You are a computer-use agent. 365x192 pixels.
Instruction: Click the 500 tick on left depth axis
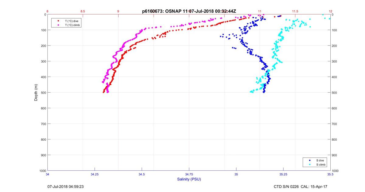(43, 93)
